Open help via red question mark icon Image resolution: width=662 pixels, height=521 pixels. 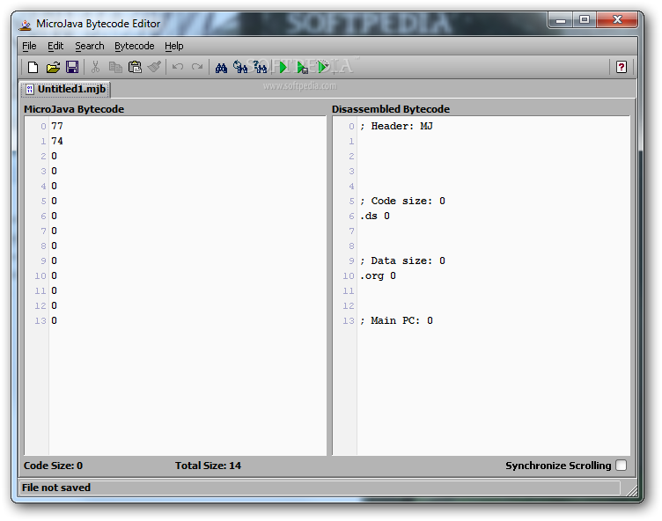(x=621, y=67)
